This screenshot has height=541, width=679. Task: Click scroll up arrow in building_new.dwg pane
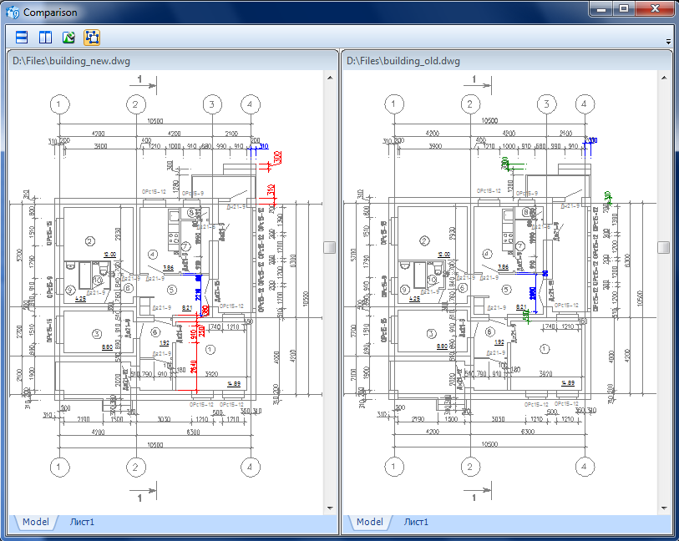[x=330, y=78]
